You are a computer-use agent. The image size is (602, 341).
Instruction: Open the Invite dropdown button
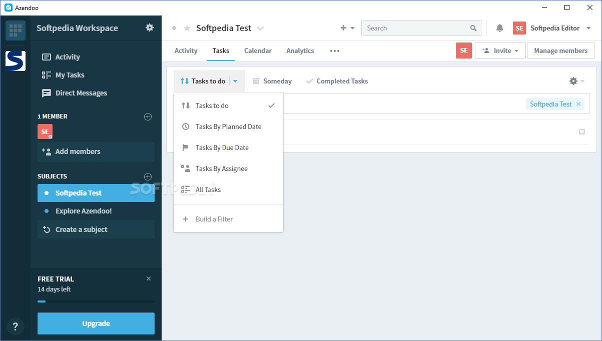[500, 50]
